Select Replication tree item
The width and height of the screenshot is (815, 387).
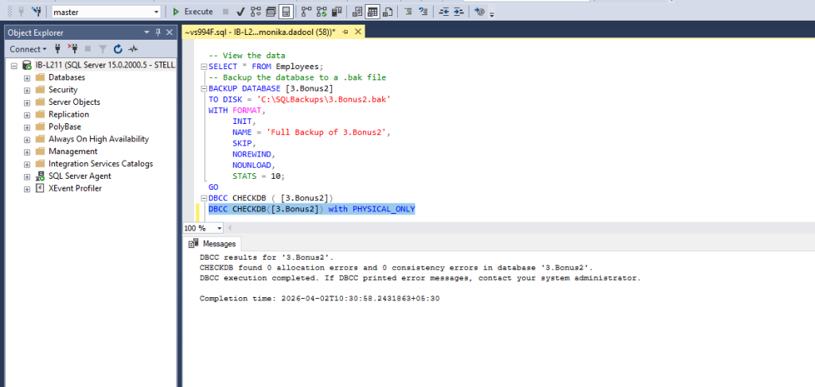68,114
